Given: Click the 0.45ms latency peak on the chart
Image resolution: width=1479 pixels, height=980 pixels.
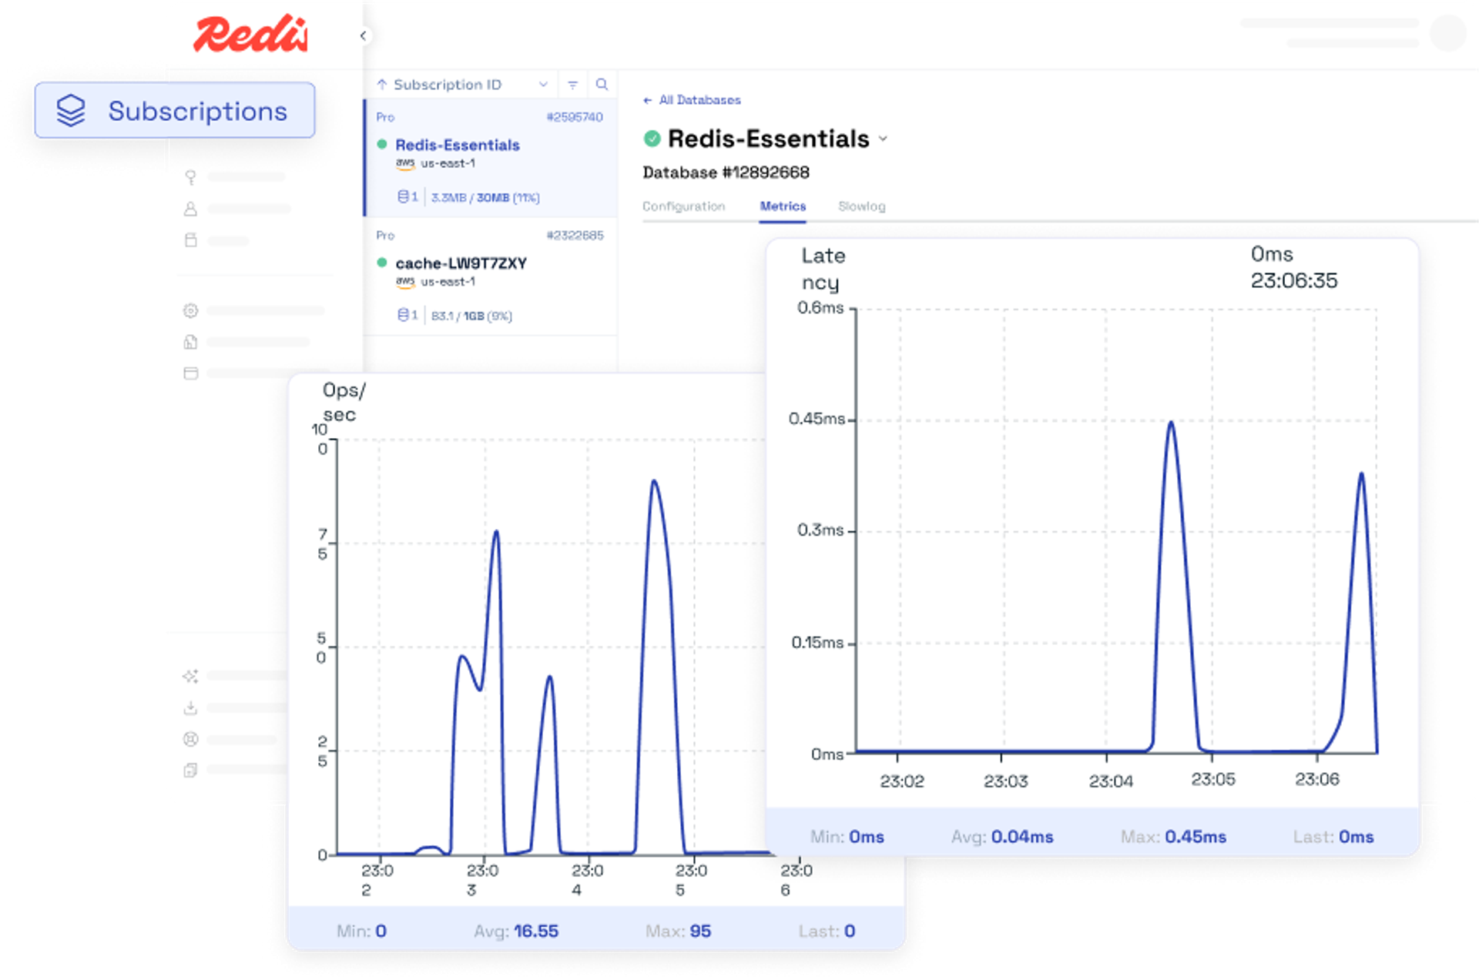Looking at the screenshot, I should (x=1171, y=423).
